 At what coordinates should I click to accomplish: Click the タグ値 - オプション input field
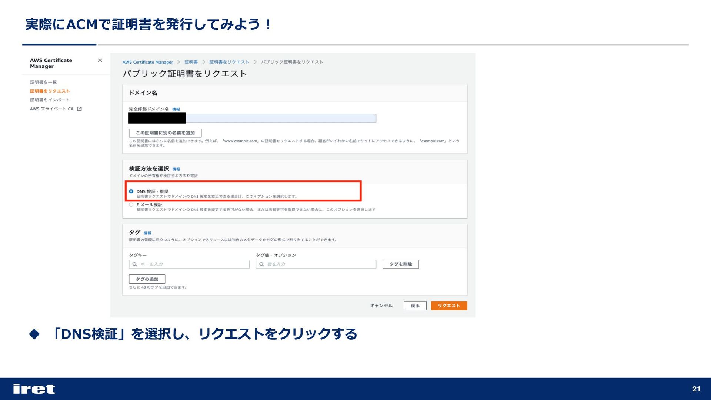316,264
